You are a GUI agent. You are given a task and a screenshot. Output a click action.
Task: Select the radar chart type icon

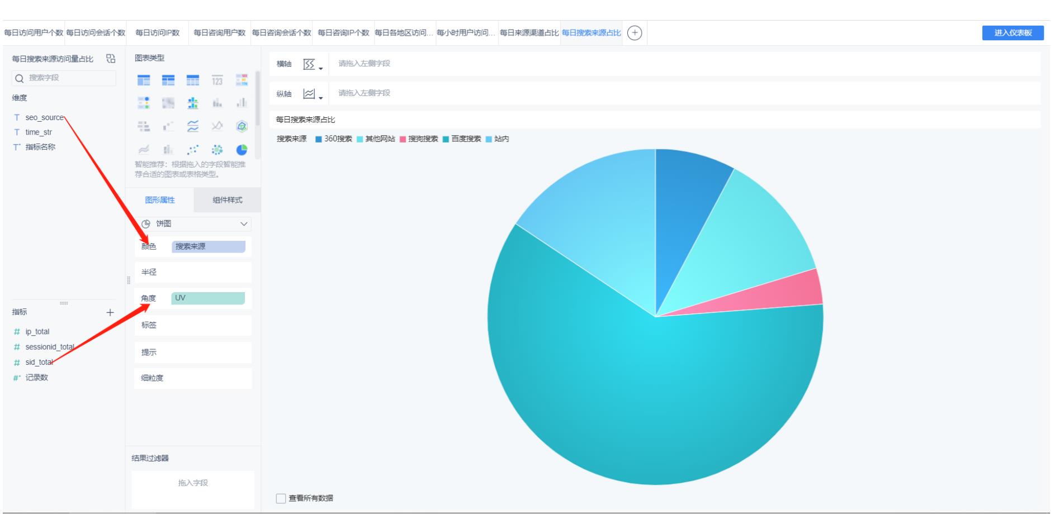242,127
